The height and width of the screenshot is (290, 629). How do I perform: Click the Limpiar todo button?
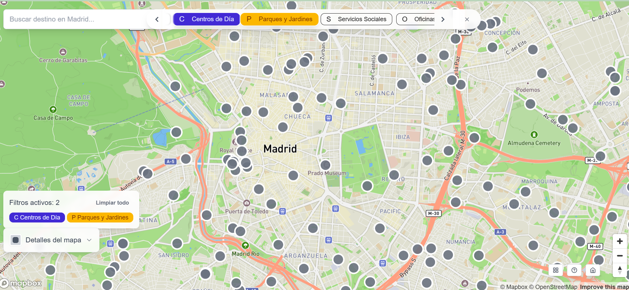coord(112,203)
